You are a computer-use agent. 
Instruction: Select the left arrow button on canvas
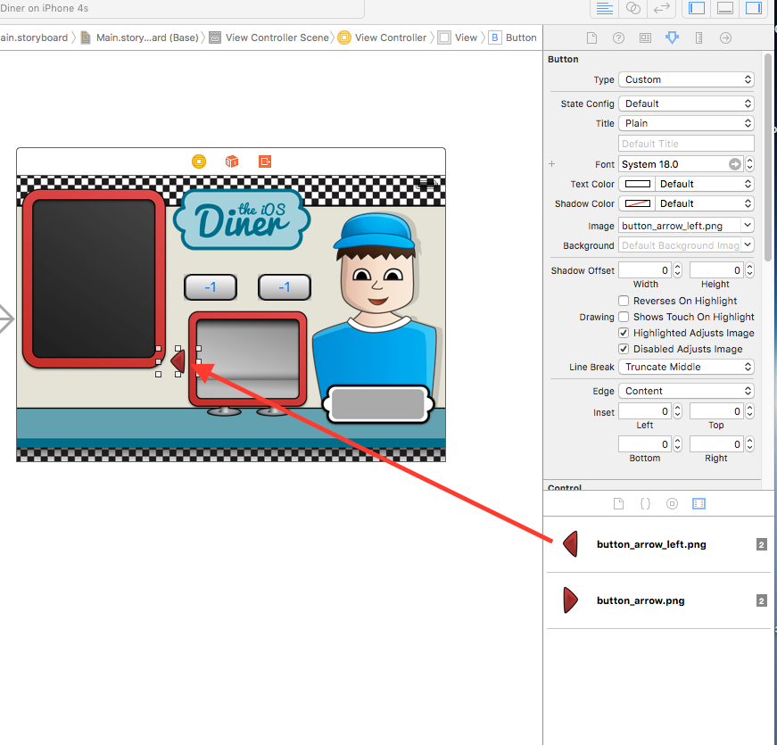click(x=178, y=361)
